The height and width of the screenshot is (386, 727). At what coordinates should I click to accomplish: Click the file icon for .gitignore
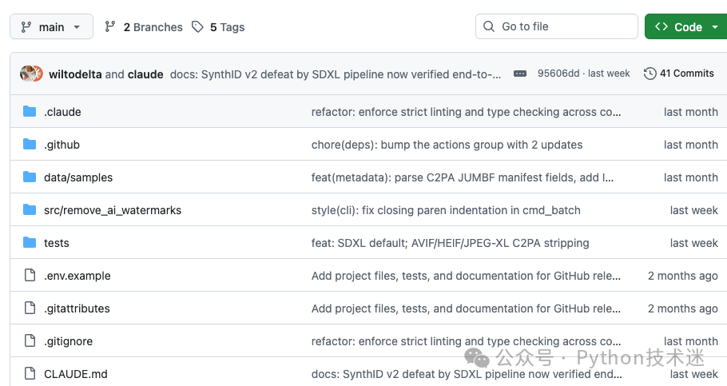[x=30, y=340]
